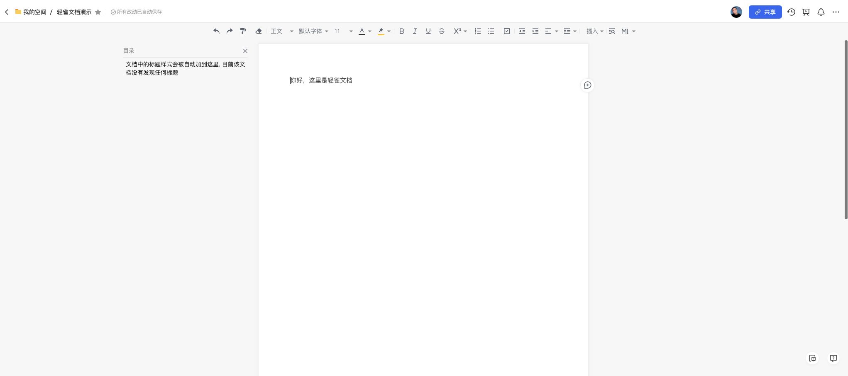Screen dimensions: 848x376
Task: Apply the yellow highlight color
Action: tap(381, 31)
